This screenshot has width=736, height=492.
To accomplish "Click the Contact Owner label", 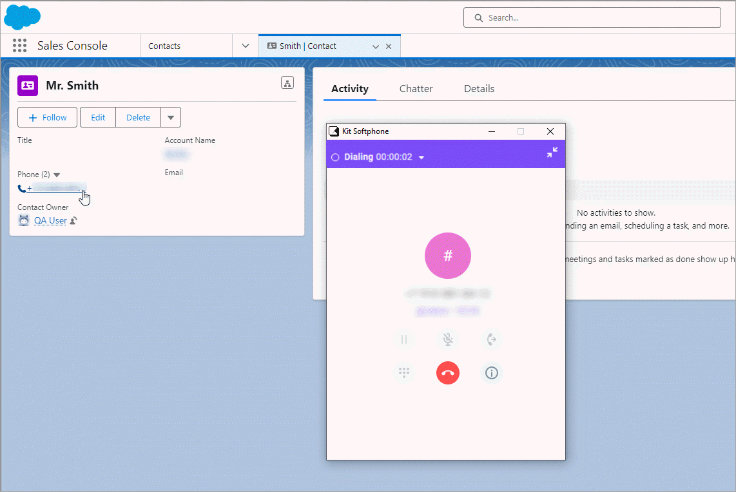I will 43,207.
